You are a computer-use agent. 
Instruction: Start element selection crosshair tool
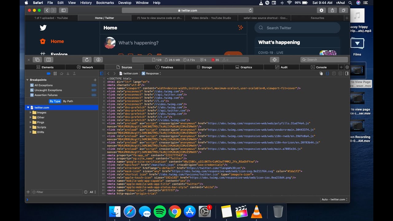274,60
